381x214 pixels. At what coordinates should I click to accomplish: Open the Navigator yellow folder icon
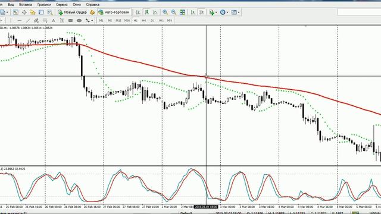tap(33, 12)
